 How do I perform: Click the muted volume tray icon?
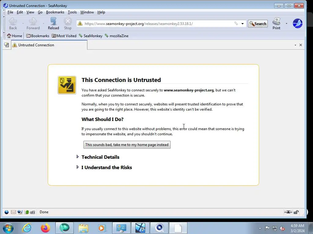pos(282,228)
